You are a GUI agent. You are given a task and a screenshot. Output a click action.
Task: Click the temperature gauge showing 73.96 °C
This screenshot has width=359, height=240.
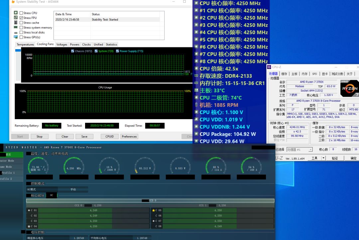coord(38,166)
